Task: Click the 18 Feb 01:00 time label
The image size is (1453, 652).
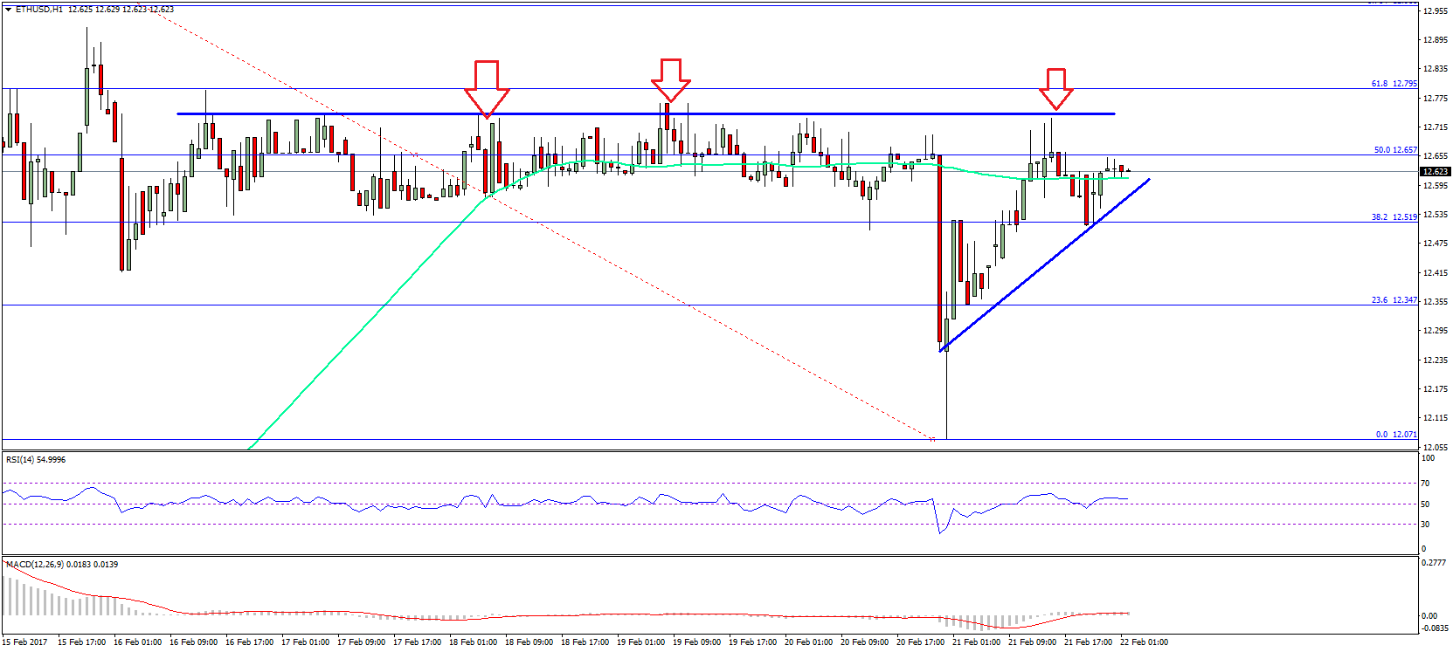Action: [473, 642]
